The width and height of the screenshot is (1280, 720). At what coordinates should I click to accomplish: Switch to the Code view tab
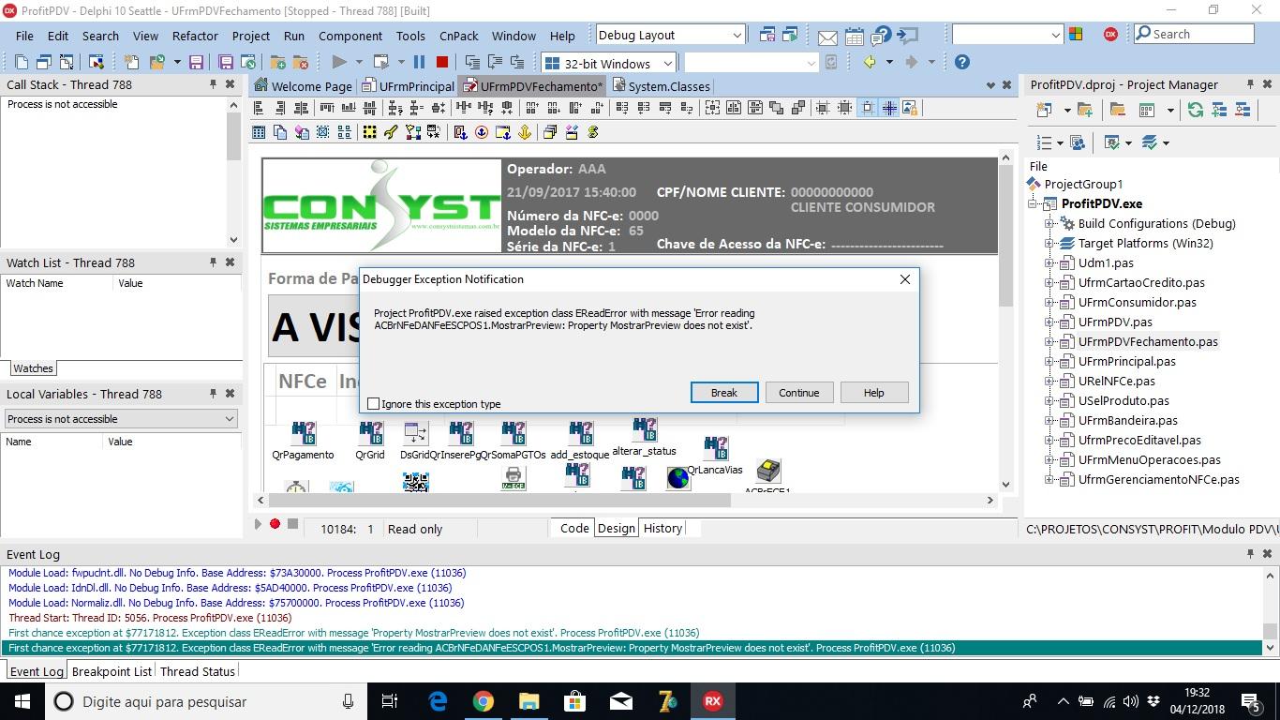(574, 528)
